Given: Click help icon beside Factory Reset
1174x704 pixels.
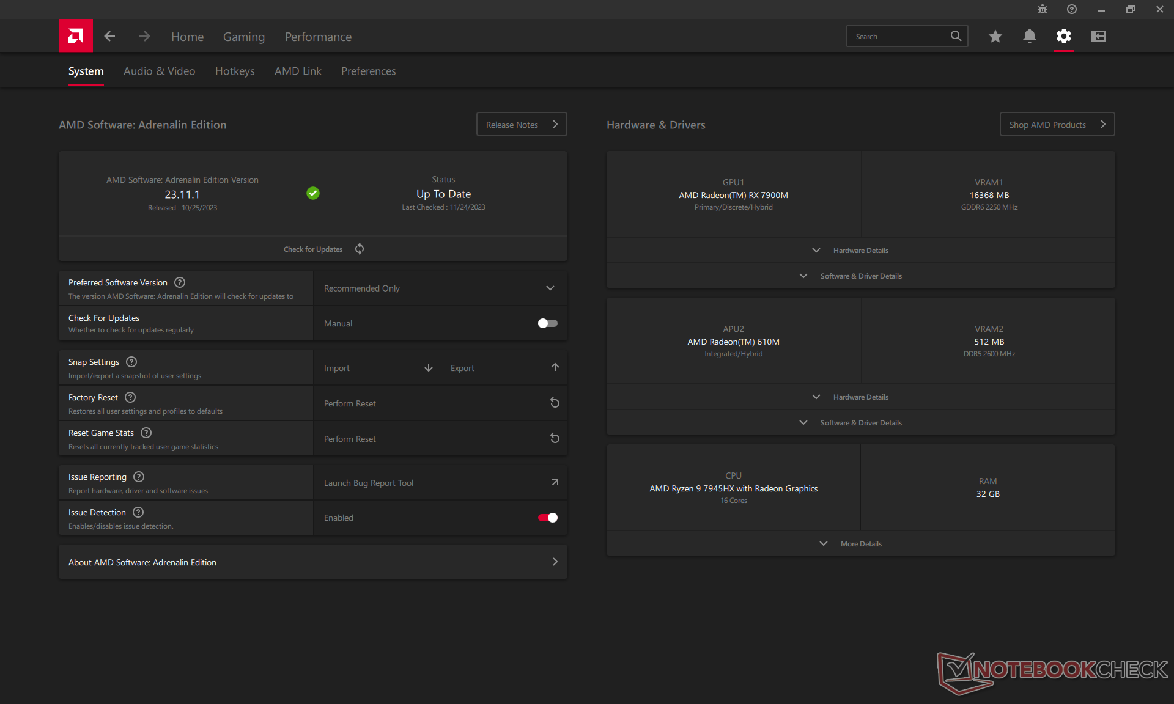Looking at the screenshot, I should (x=130, y=397).
